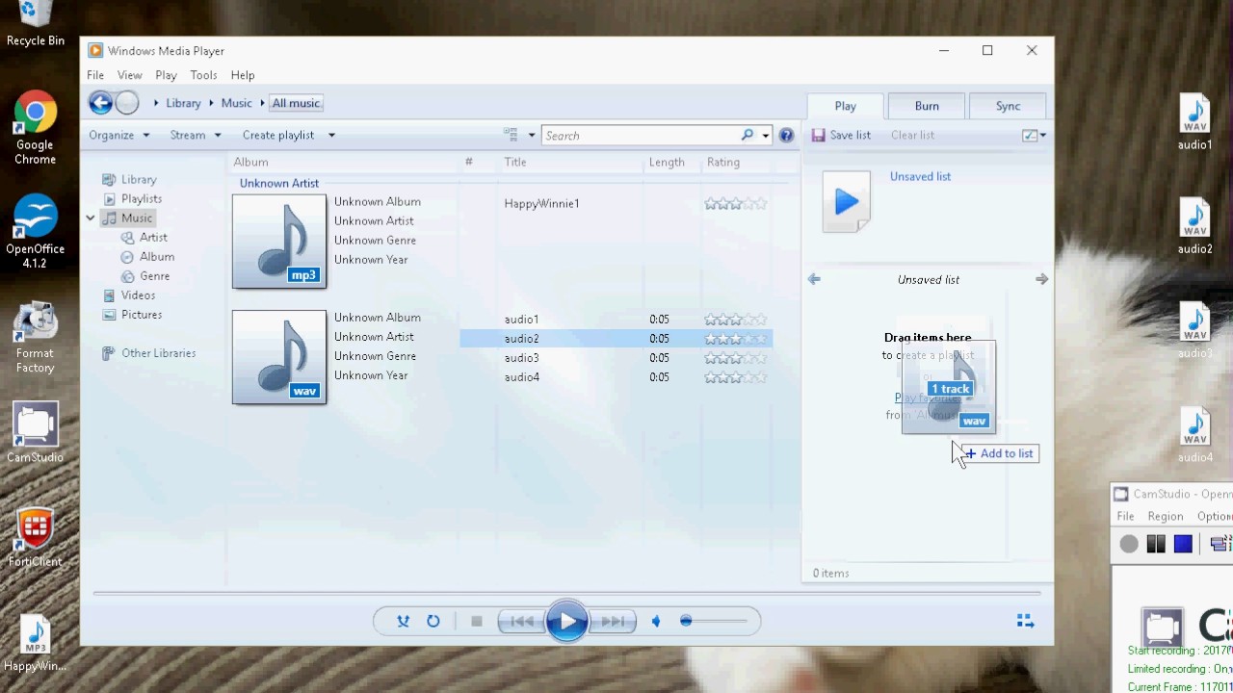
Task: Select the mp3 album art thumbnail
Action: (279, 242)
